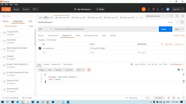Open the tab options ellipsis
This screenshot has width=186, height=104.
click(141, 17)
